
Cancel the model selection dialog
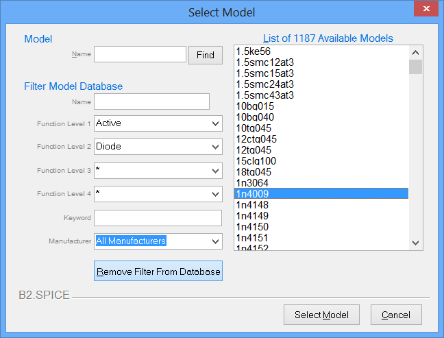tap(396, 315)
